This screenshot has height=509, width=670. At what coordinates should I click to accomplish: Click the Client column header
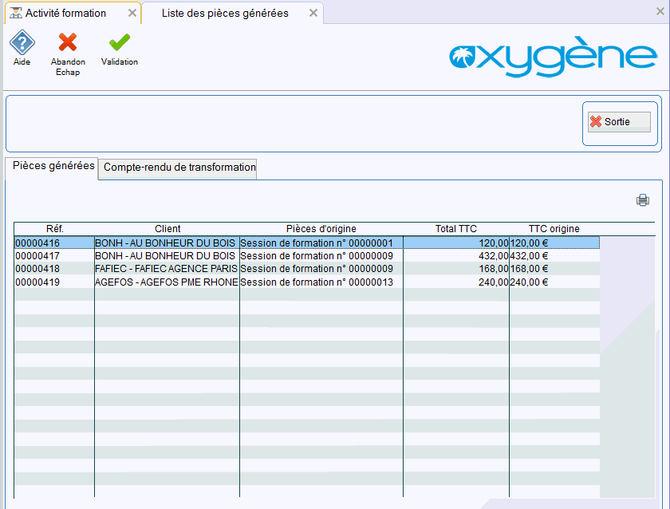click(167, 229)
